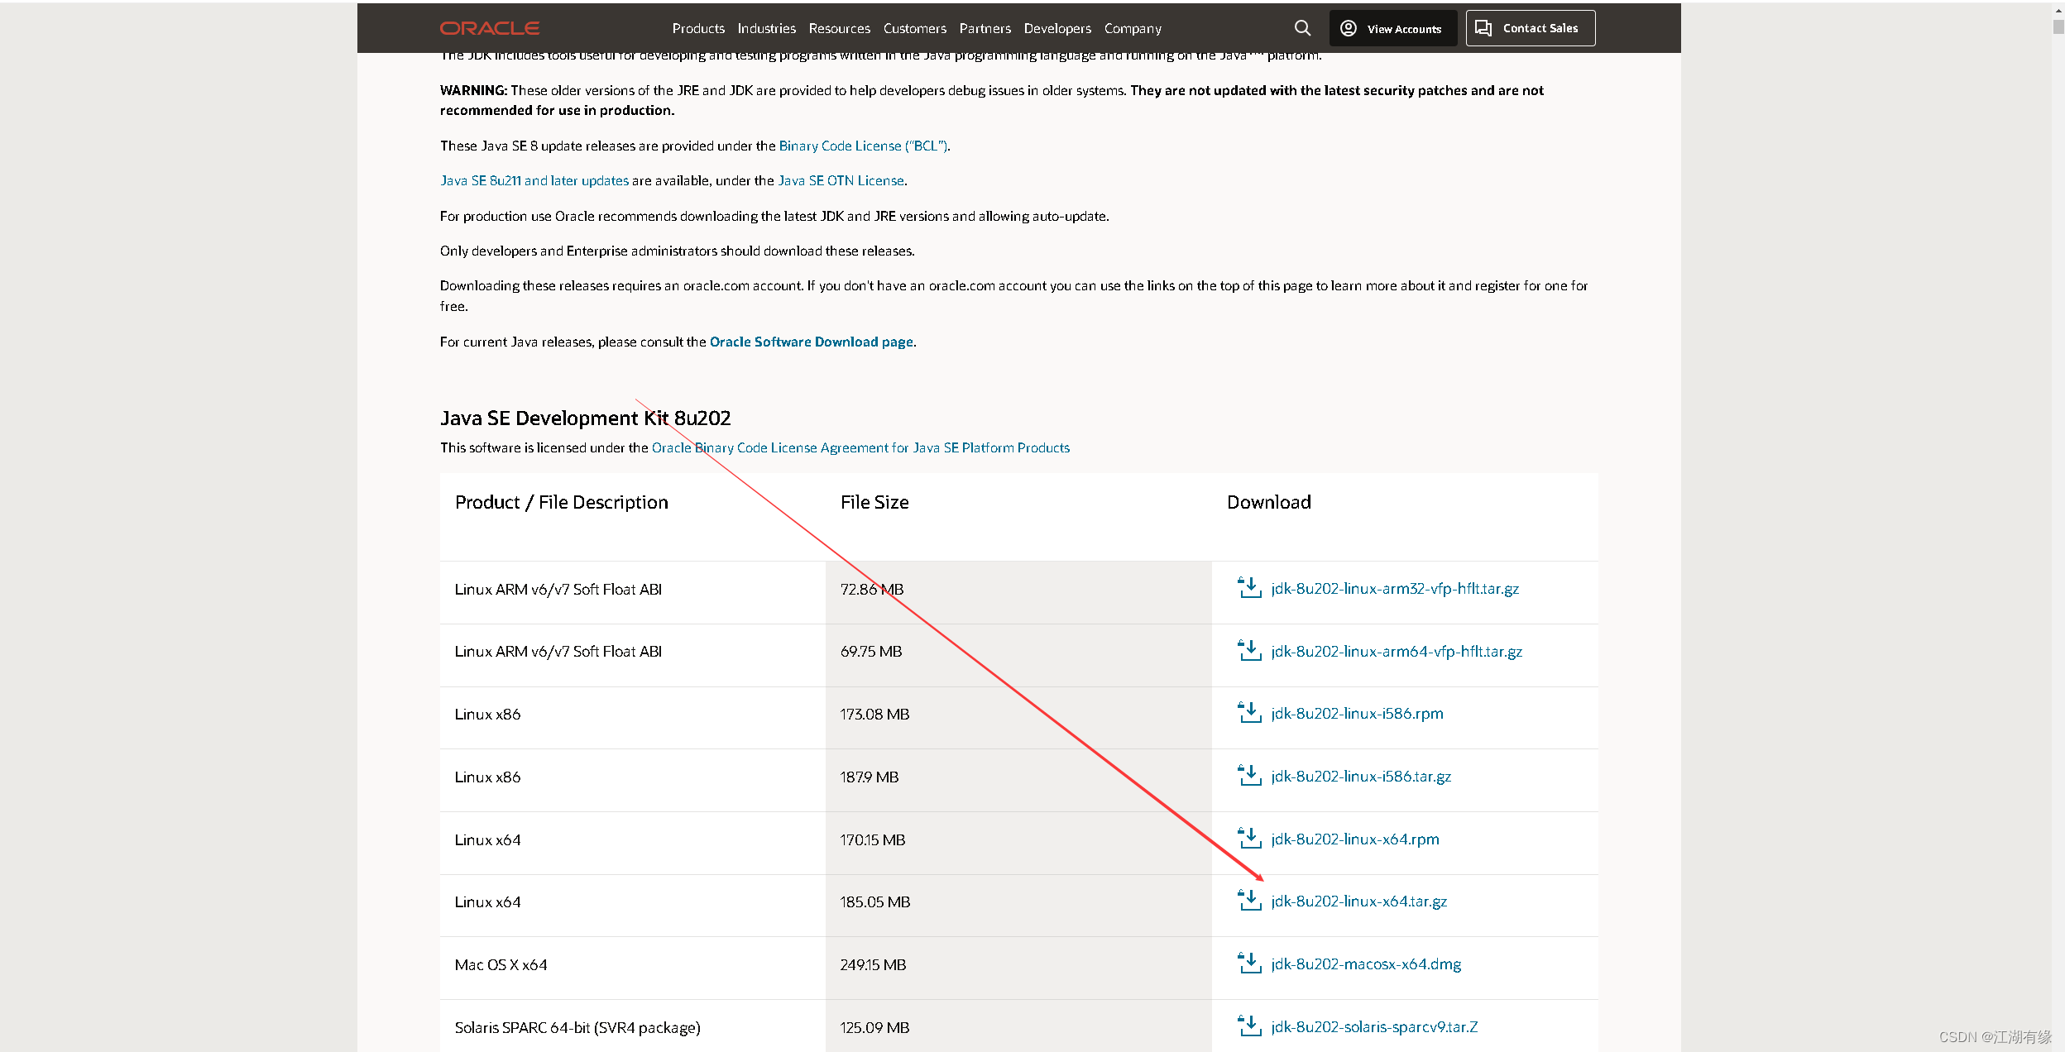Screen dimensions: 2065x1052
Task: Download jdk-8u202-linux-i586.tar.gz file link
Action: (1361, 776)
